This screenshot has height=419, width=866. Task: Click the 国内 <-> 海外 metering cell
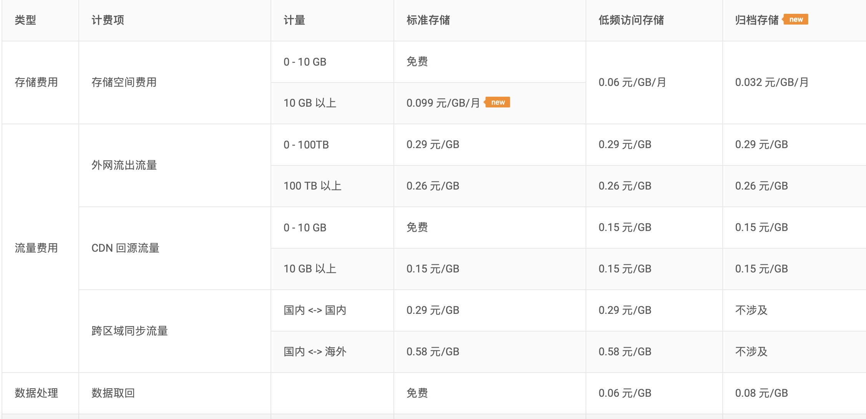coord(315,352)
